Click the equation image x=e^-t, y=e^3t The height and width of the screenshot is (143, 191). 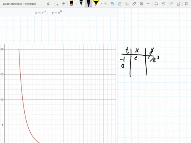[49, 12]
